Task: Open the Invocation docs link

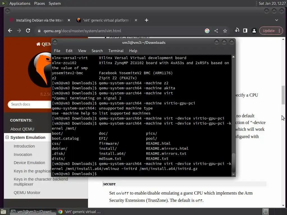Action: point(23,155)
